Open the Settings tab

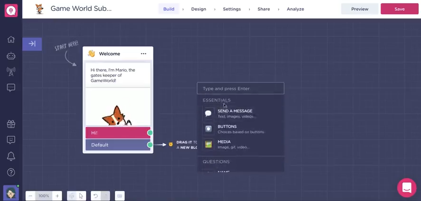click(x=232, y=9)
